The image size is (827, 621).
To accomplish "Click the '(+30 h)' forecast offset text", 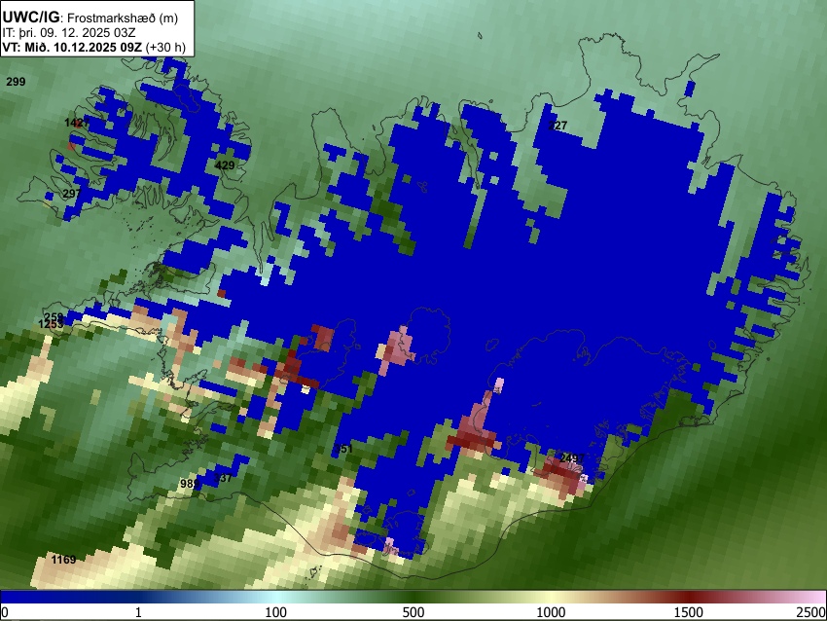I will (x=165, y=47).
